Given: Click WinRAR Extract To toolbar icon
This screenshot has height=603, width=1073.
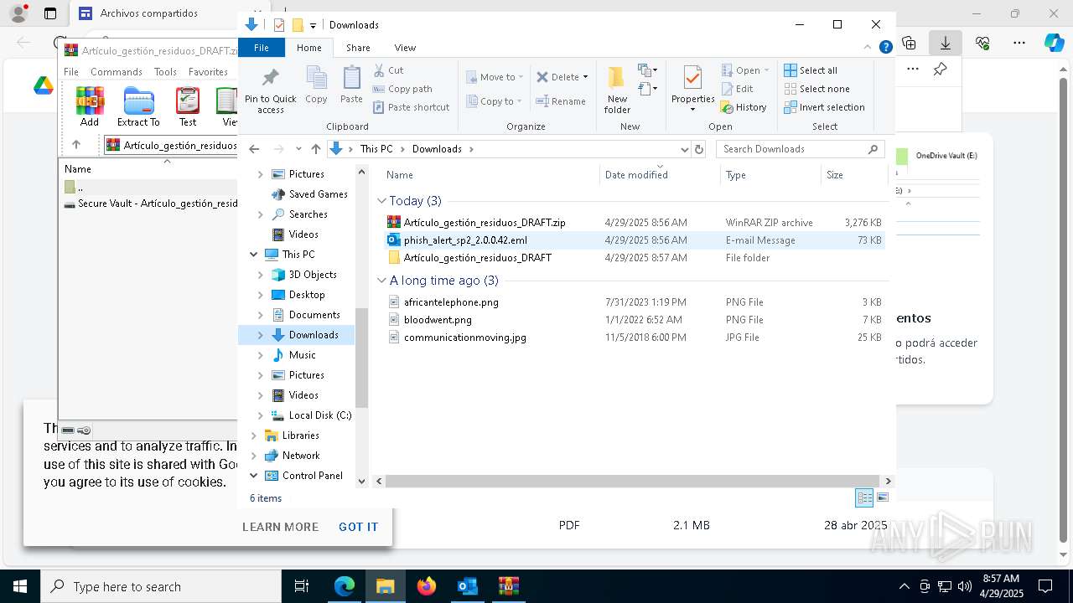Looking at the screenshot, I should (138, 106).
